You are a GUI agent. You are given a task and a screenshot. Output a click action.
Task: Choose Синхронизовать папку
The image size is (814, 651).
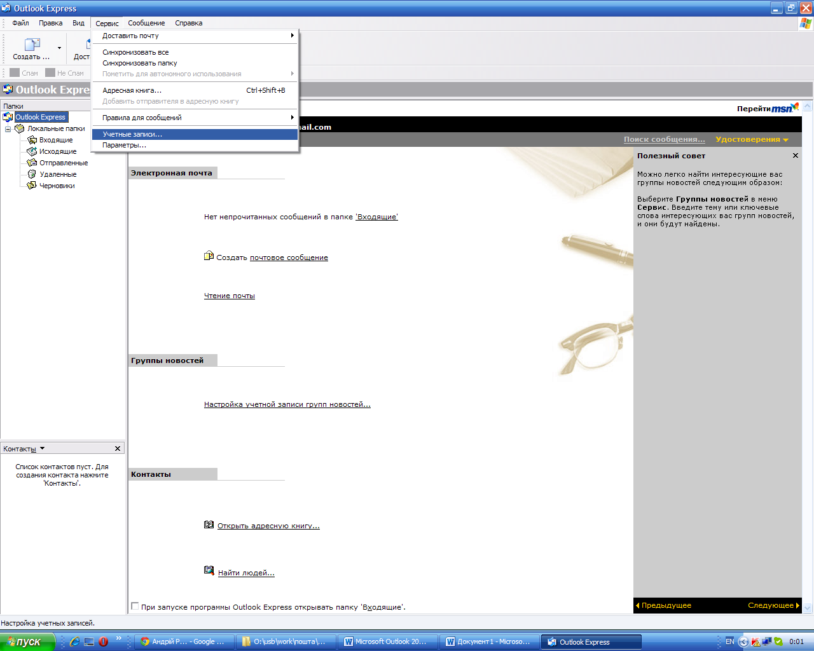click(195, 63)
